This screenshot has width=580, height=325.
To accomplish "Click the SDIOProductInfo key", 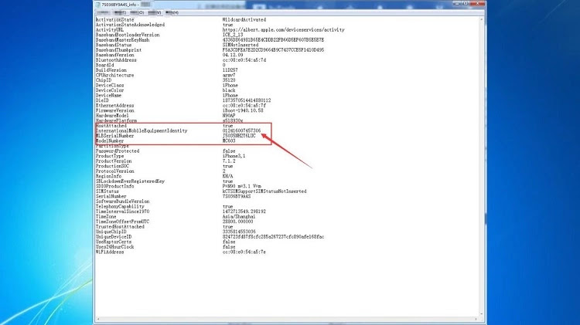I will click(114, 186).
